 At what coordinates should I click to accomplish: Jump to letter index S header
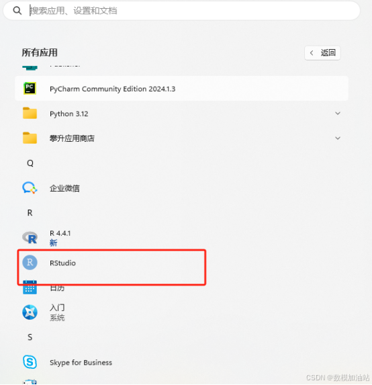click(30, 337)
